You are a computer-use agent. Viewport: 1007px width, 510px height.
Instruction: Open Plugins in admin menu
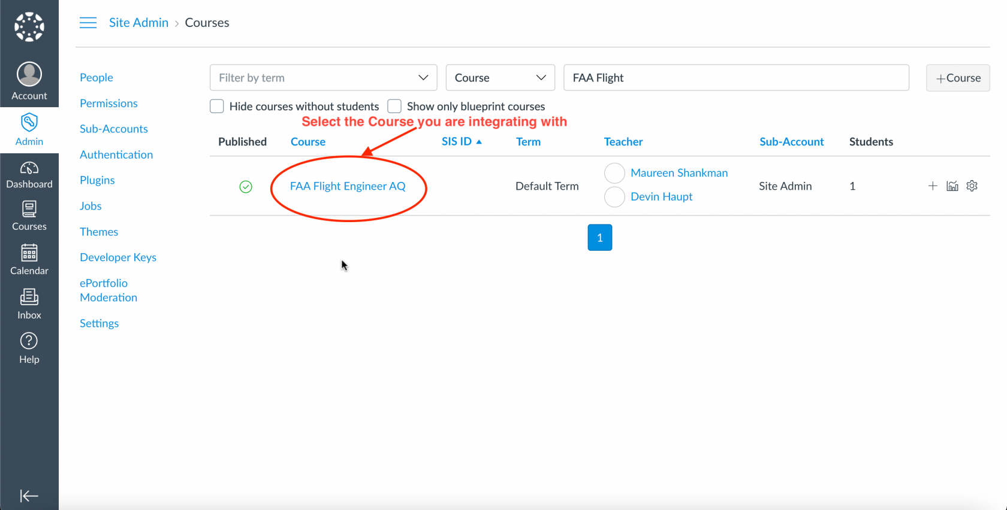(x=97, y=180)
